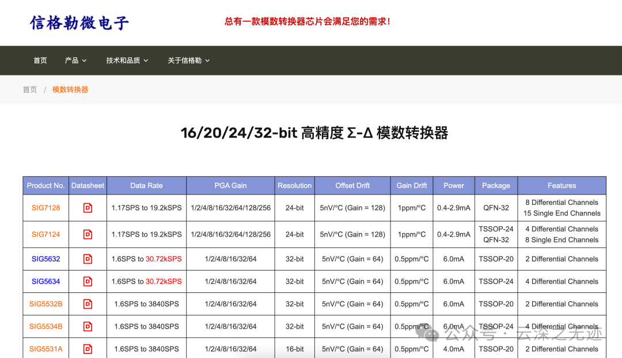
Task: Click the 模数转换器 breadcrumb link
Action: pyautogui.click(x=70, y=90)
